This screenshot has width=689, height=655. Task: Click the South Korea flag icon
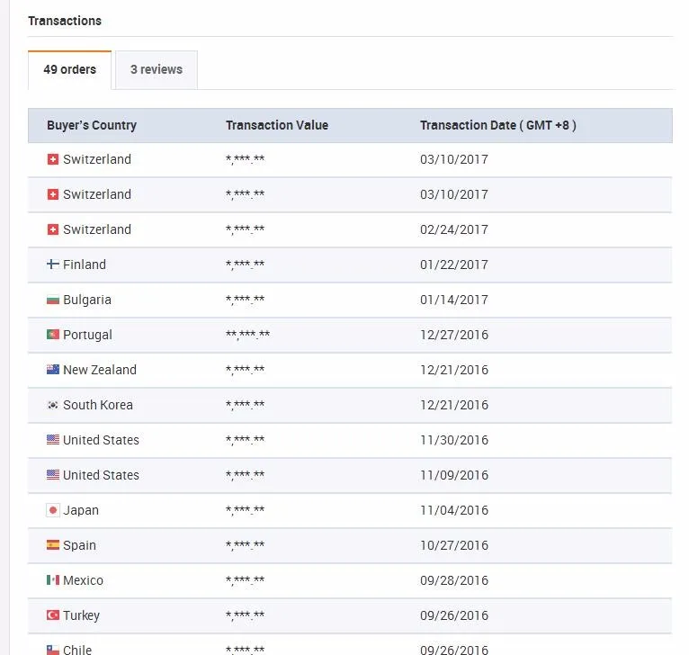click(x=53, y=405)
